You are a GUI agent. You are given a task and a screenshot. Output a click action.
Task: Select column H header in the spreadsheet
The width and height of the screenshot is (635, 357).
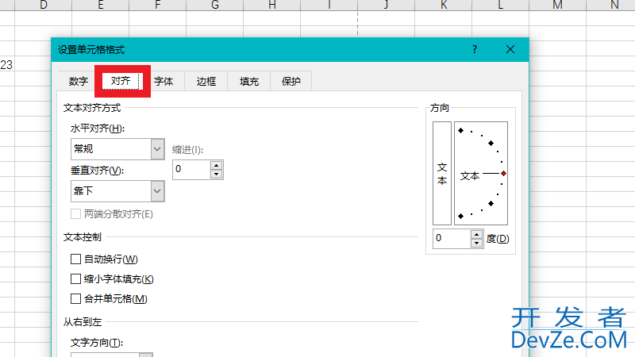tap(271, 5)
